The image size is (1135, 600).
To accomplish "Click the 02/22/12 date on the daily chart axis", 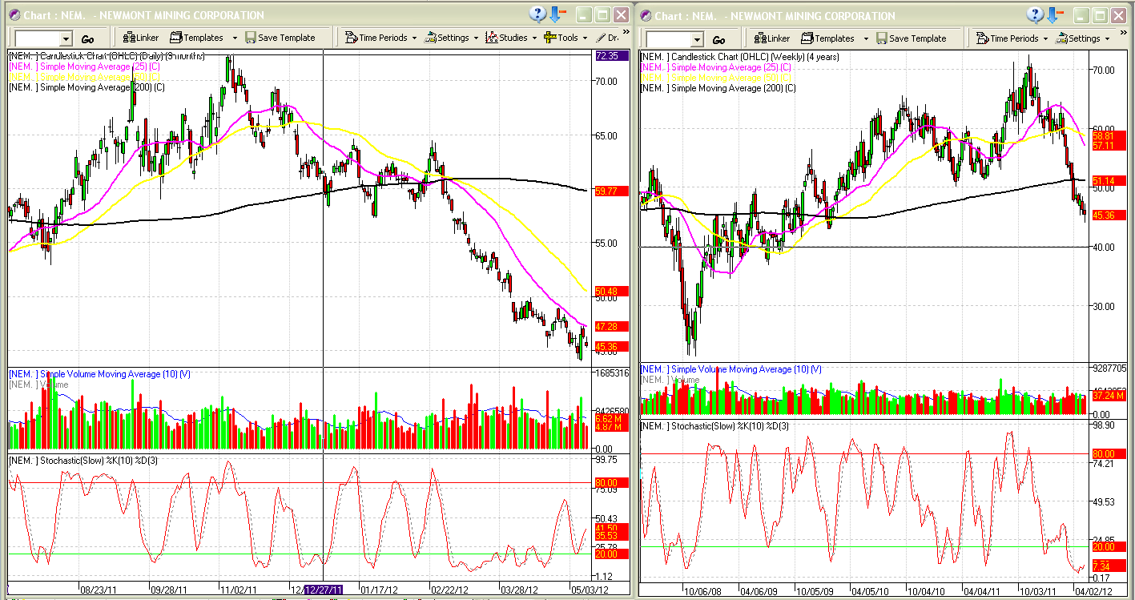I will (x=449, y=590).
